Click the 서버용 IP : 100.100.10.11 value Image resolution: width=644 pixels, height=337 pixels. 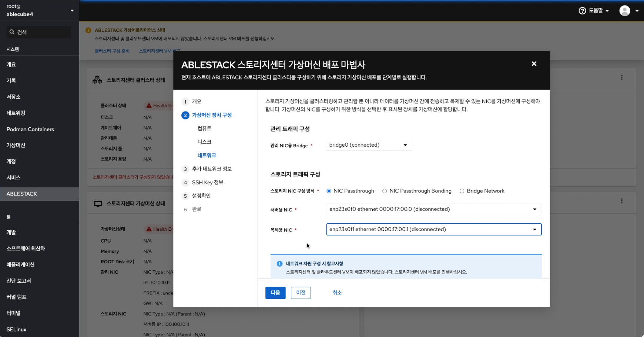coord(166,324)
